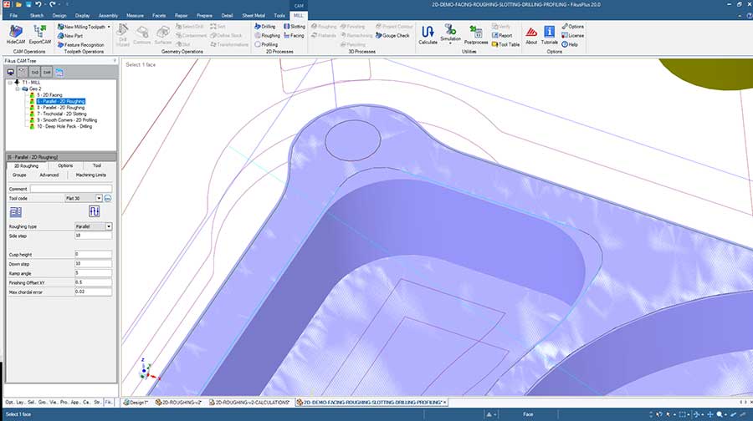Click the HideCAM icon in the ribbon

[x=15, y=32]
